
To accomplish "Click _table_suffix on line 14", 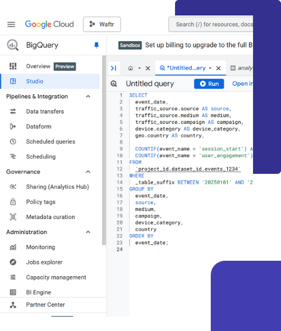I will click(x=155, y=182).
